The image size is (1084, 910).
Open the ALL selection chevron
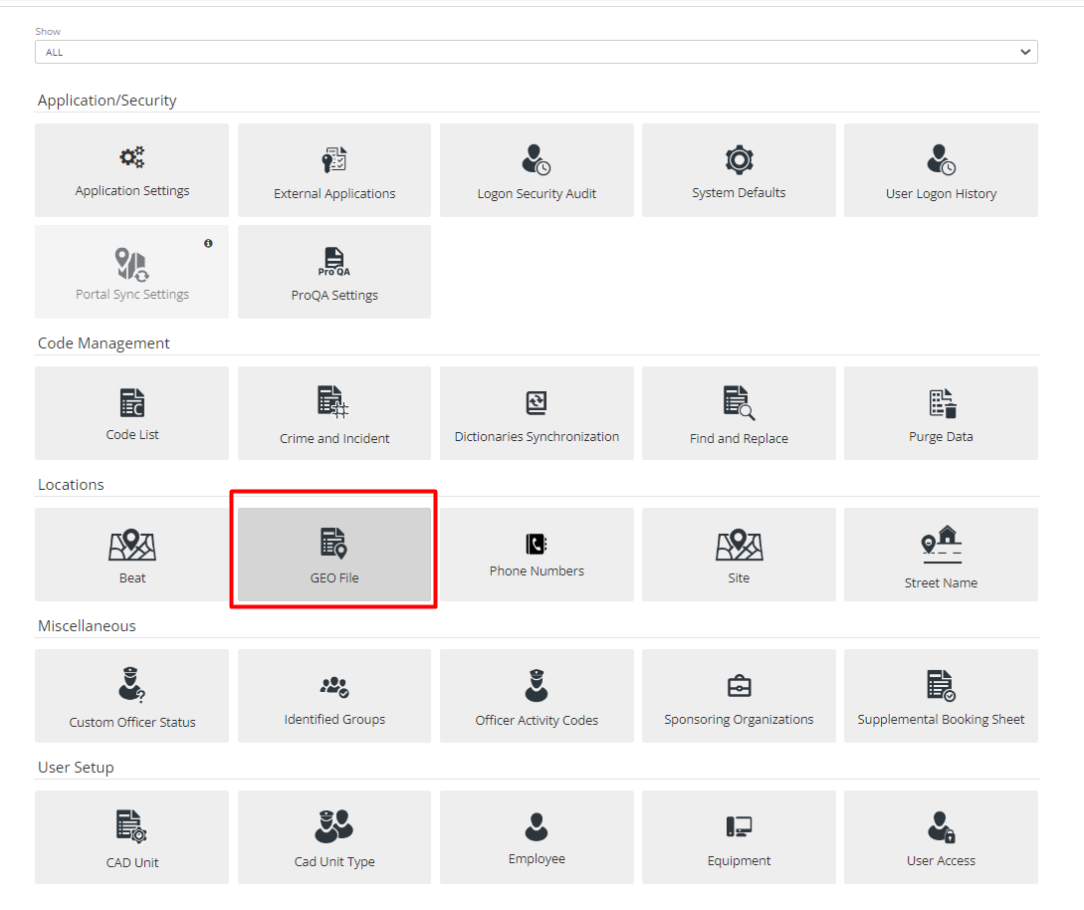(1024, 52)
